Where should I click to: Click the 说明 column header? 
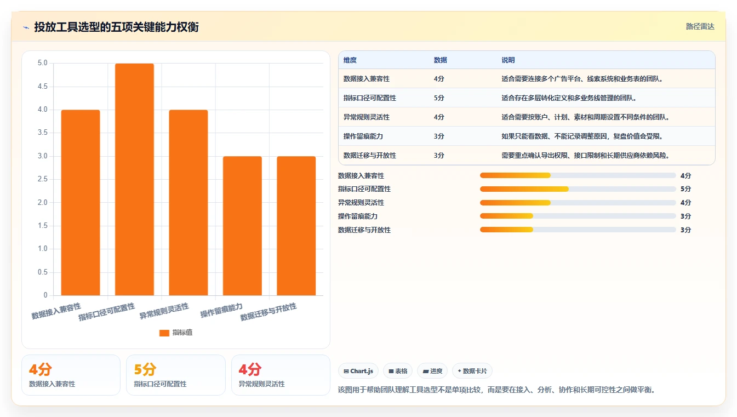[x=508, y=60]
